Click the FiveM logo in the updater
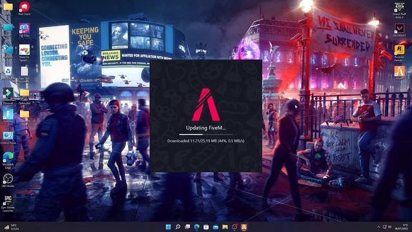The width and height of the screenshot is (412, 232). tap(206, 104)
